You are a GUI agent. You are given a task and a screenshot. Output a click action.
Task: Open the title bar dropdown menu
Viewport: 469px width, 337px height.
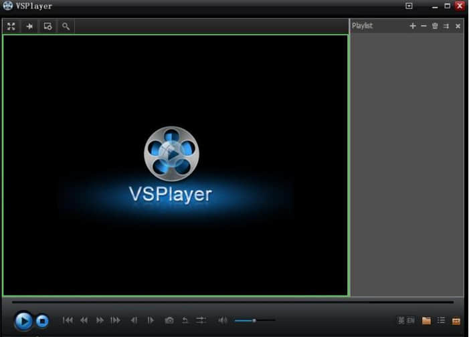click(409, 6)
